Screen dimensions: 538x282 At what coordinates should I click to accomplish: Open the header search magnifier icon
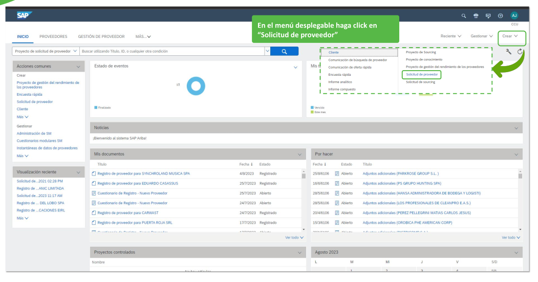point(464,16)
